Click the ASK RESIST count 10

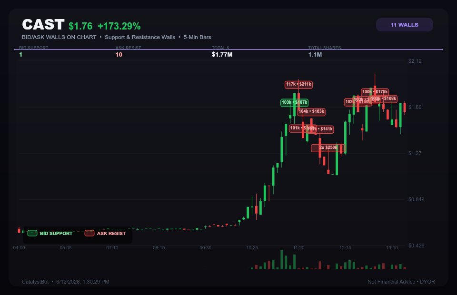click(x=119, y=54)
